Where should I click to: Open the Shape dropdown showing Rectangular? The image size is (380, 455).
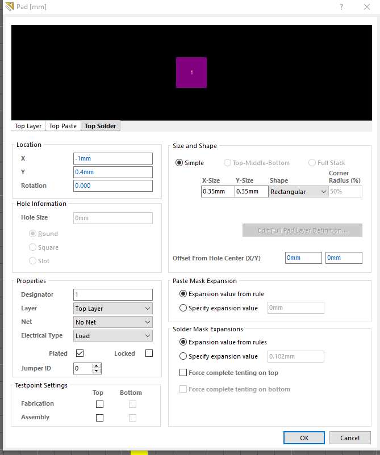pyautogui.click(x=298, y=192)
